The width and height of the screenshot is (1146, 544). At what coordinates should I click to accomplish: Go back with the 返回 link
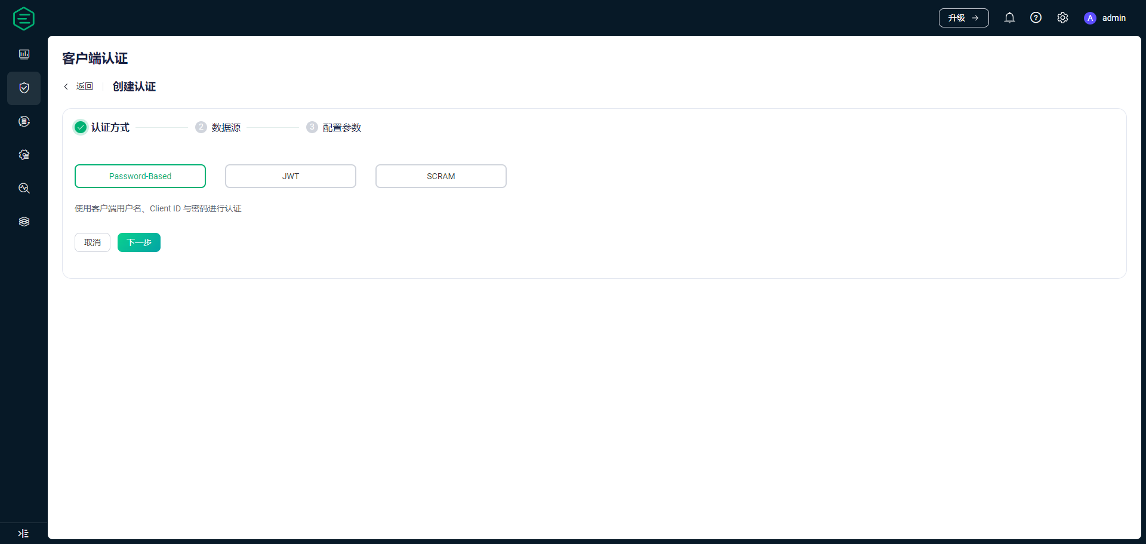pos(85,87)
